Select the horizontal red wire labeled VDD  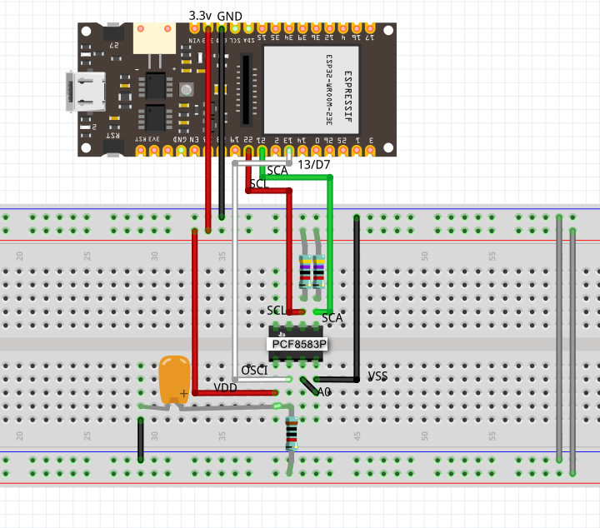click(235, 393)
